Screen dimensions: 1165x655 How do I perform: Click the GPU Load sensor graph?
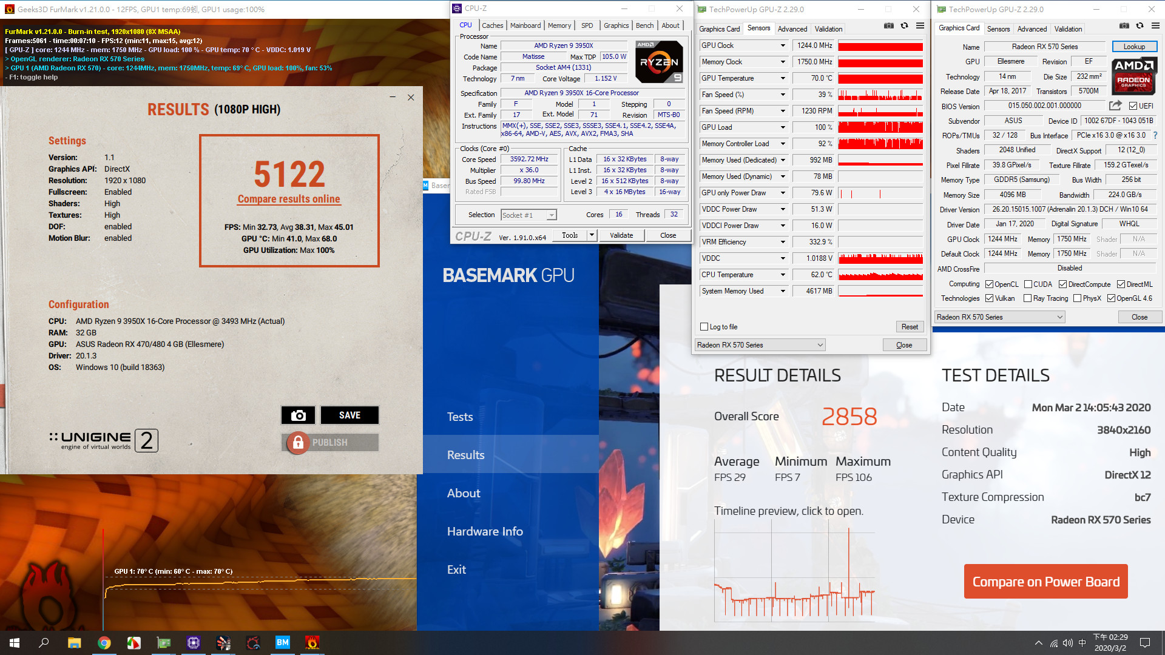[x=880, y=127]
